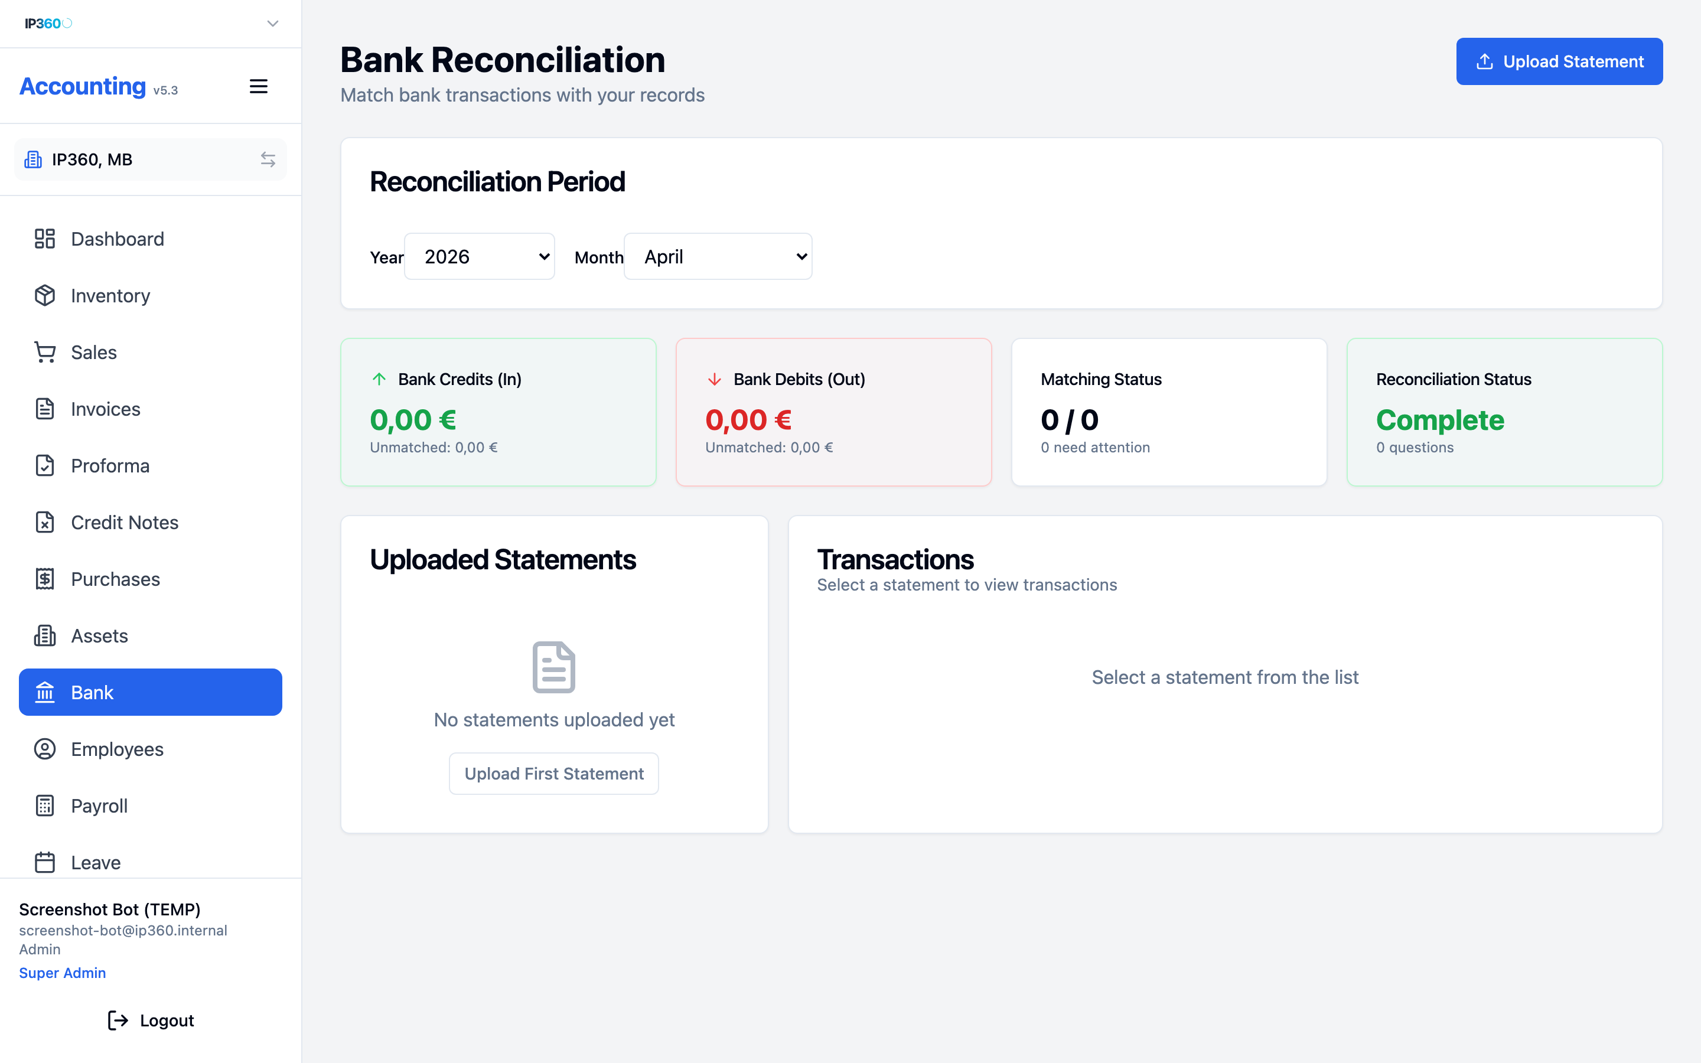The width and height of the screenshot is (1701, 1063).
Task: Open the Super Admin link
Action: [63, 973]
